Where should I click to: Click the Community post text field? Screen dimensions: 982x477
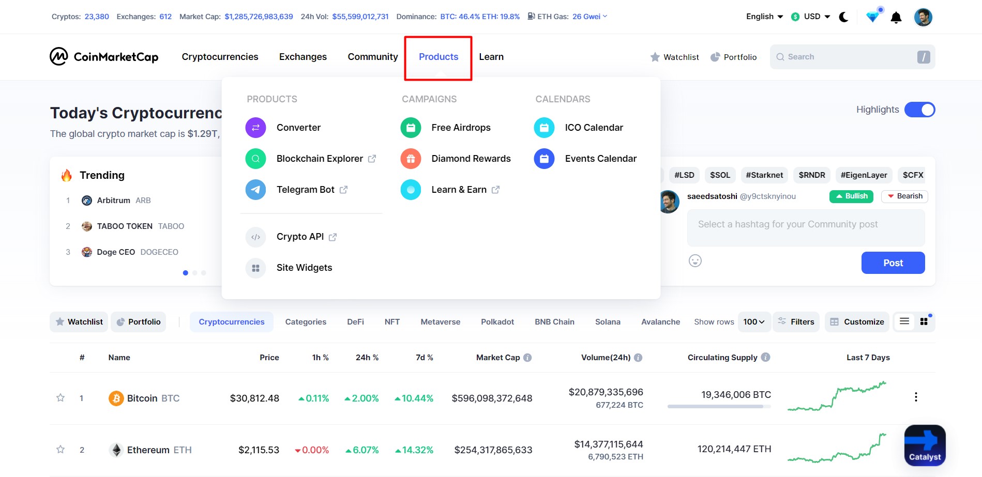(x=806, y=228)
